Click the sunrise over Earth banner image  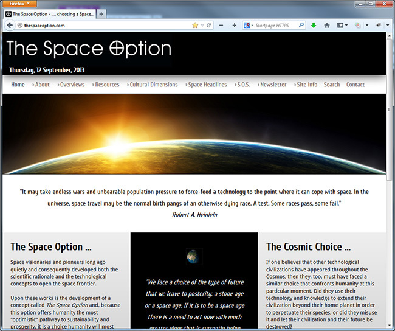[194, 134]
